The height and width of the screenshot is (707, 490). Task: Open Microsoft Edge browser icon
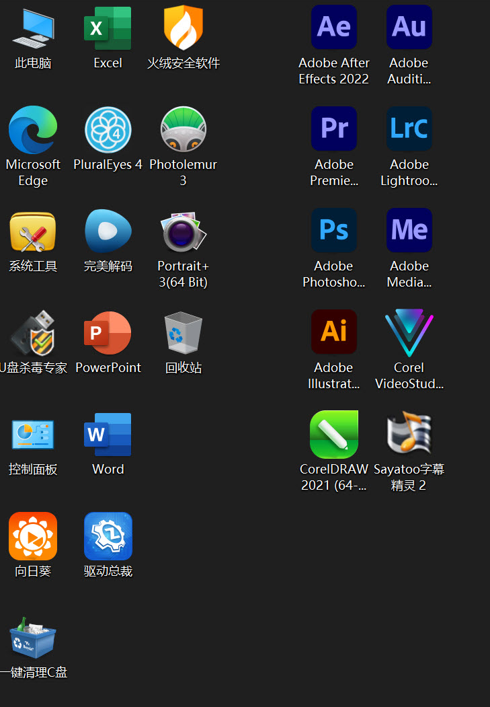[x=33, y=130]
